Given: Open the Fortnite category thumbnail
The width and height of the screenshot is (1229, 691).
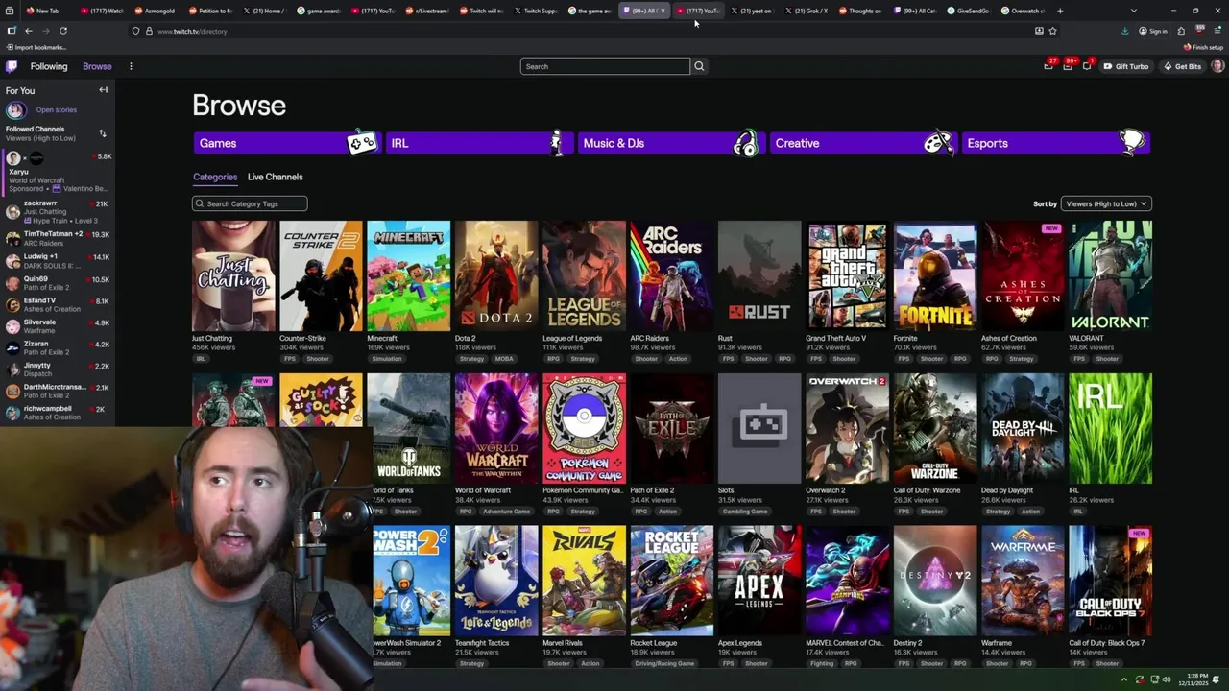Looking at the screenshot, I should coord(935,276).
